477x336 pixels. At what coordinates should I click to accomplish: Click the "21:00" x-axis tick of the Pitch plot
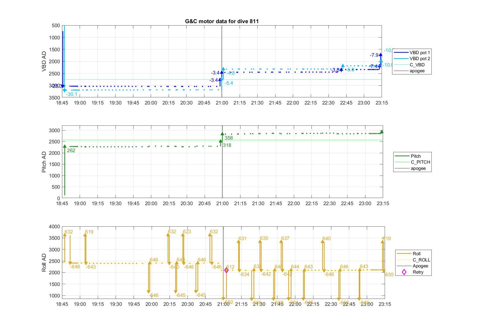pyautogui.click(x=222, y=203)
